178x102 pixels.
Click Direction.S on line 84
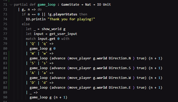pyautogui.click(x=120, y=68)
